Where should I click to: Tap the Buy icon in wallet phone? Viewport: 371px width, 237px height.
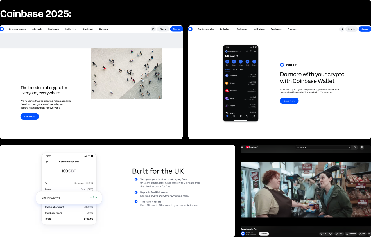(227, 62)
